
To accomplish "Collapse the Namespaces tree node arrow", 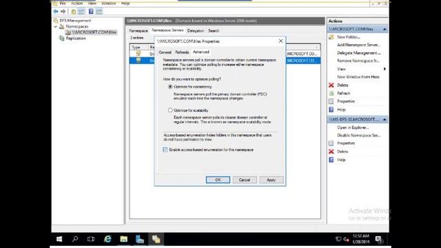I will [x=56, y=26].
